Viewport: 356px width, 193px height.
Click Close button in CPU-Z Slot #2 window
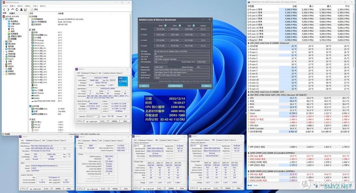(x=238, y=188)
